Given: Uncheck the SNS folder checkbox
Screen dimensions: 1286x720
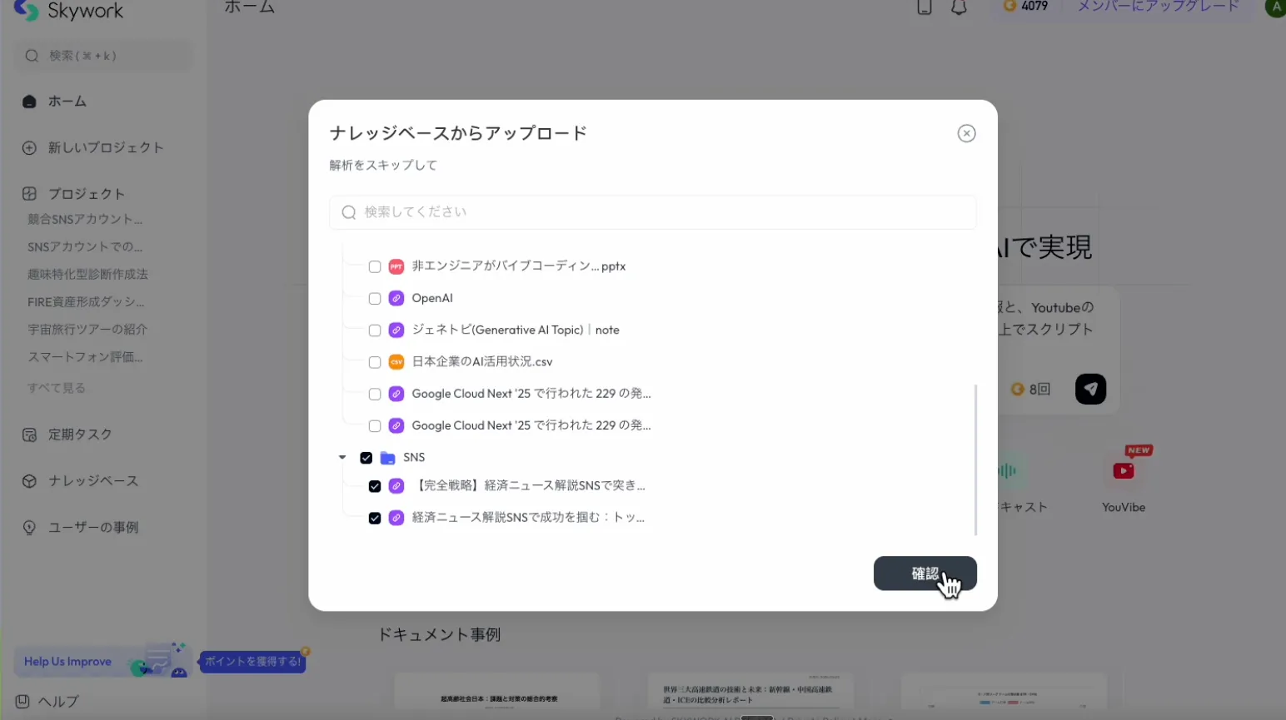Looking at the screenshot, I should tap(366, 458).
